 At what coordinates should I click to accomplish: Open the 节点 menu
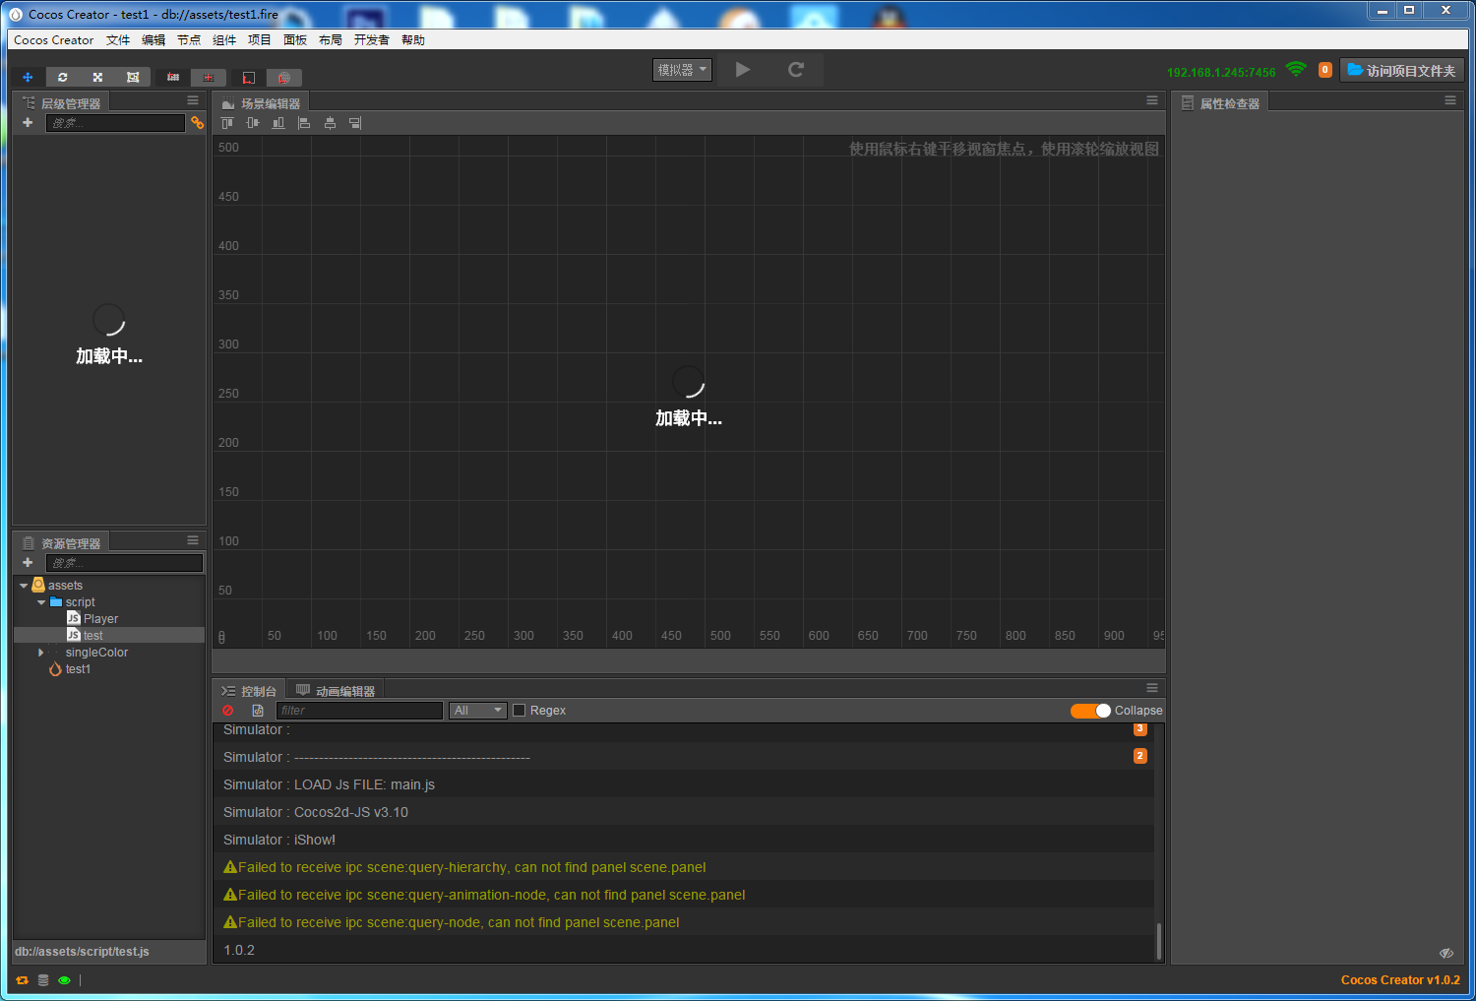coord(189,40)
